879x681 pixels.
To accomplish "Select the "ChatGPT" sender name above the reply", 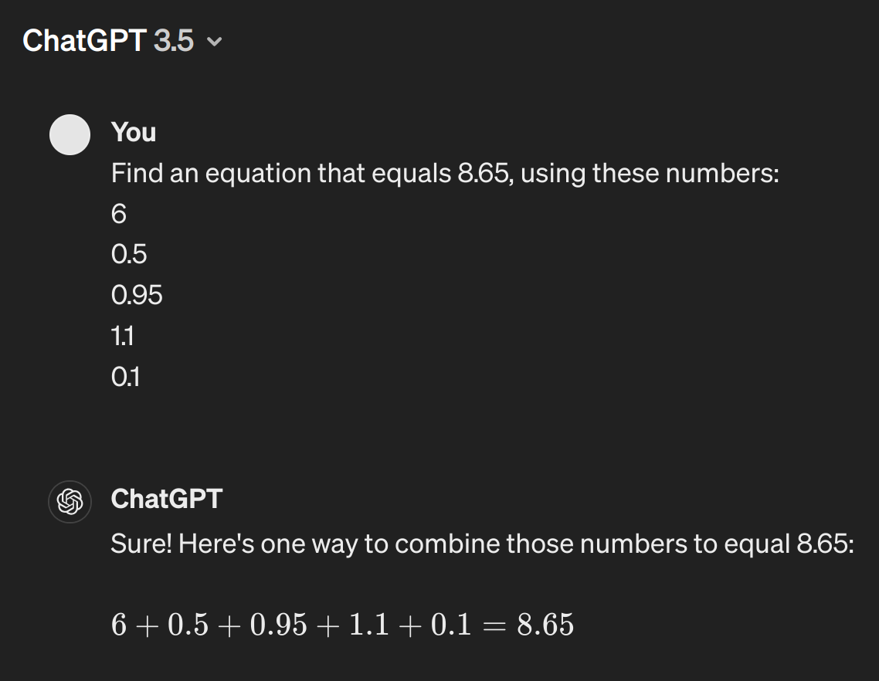I will coord(167,499).
